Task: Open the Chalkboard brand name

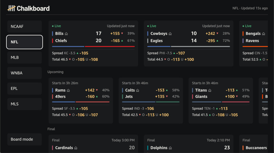Action: coord(33,8)
